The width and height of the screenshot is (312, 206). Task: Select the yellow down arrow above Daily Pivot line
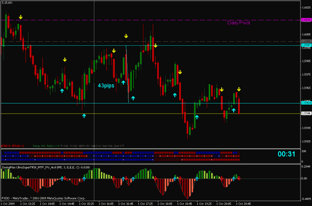pyautogui.click(x=20, y=17)
